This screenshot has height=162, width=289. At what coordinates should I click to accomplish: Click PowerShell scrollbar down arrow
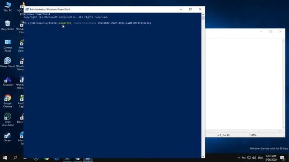[x=203, y=156]
